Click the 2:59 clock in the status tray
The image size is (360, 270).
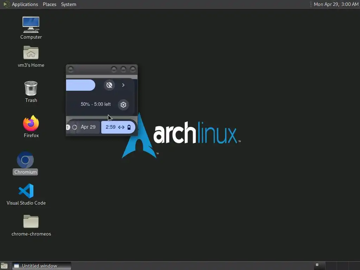(110, 127)
